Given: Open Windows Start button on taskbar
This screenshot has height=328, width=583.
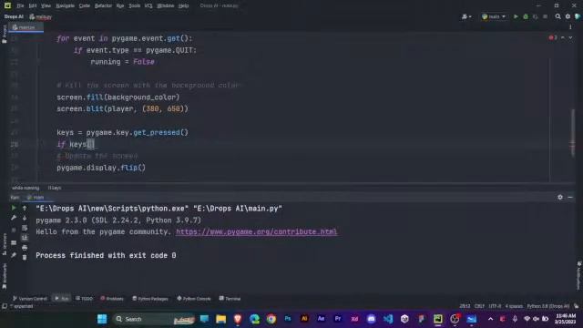Looking at the screenshot, I should pos(102,319).
